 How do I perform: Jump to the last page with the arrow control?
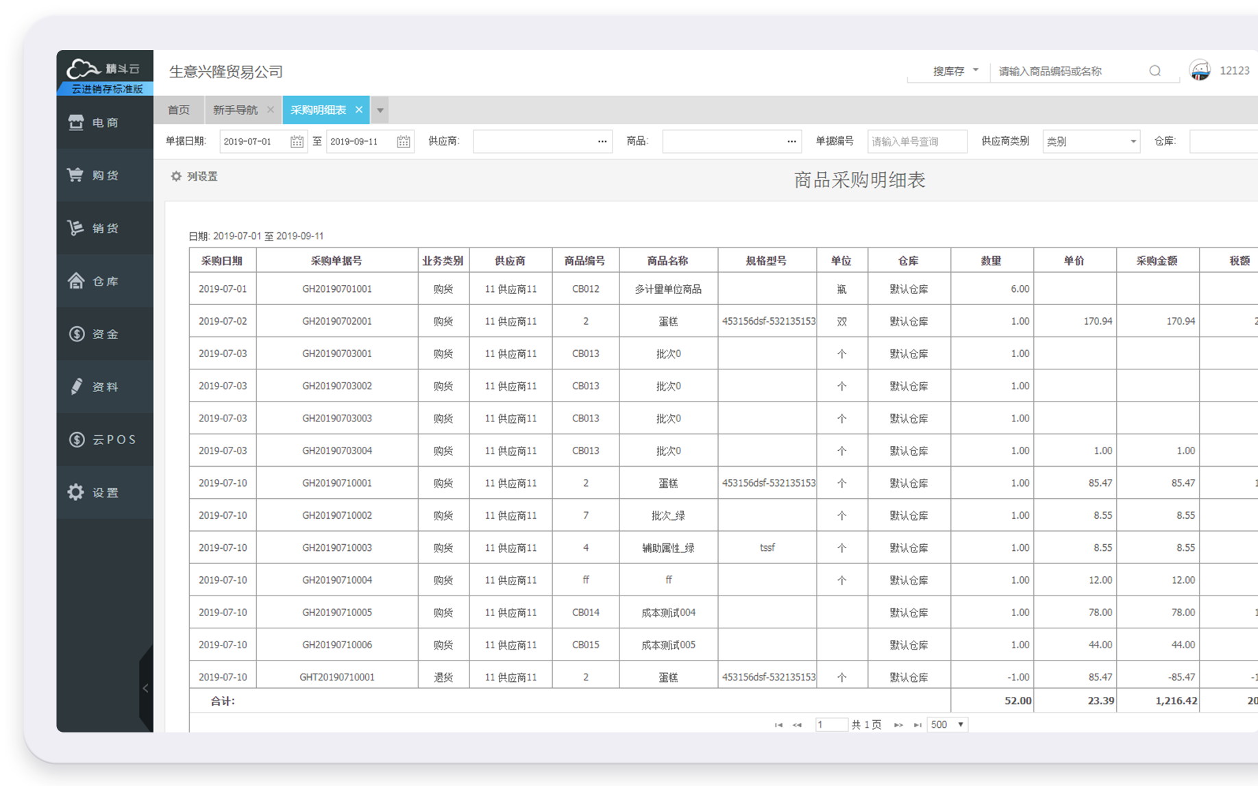(918, 724)
